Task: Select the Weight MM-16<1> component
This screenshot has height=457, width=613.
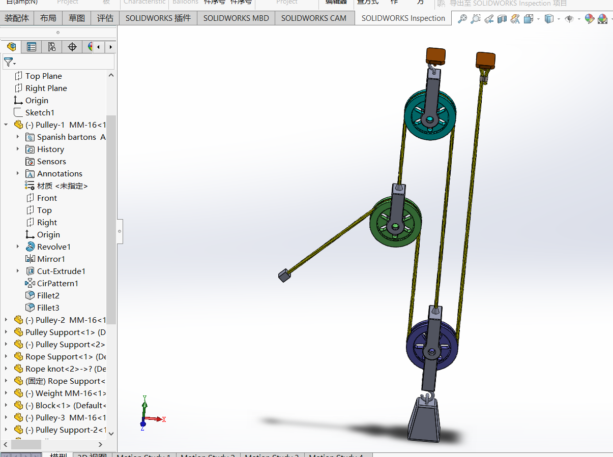Action: pyautogui.click(x=66, y=393)
